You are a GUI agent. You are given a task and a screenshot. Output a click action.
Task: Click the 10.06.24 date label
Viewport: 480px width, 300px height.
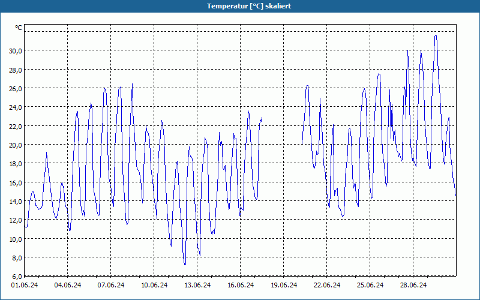154,286
